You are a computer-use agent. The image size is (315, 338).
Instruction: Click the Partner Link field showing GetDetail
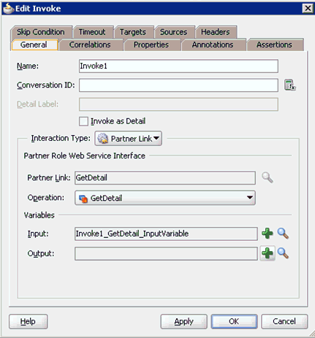click(x=165, y=177)
